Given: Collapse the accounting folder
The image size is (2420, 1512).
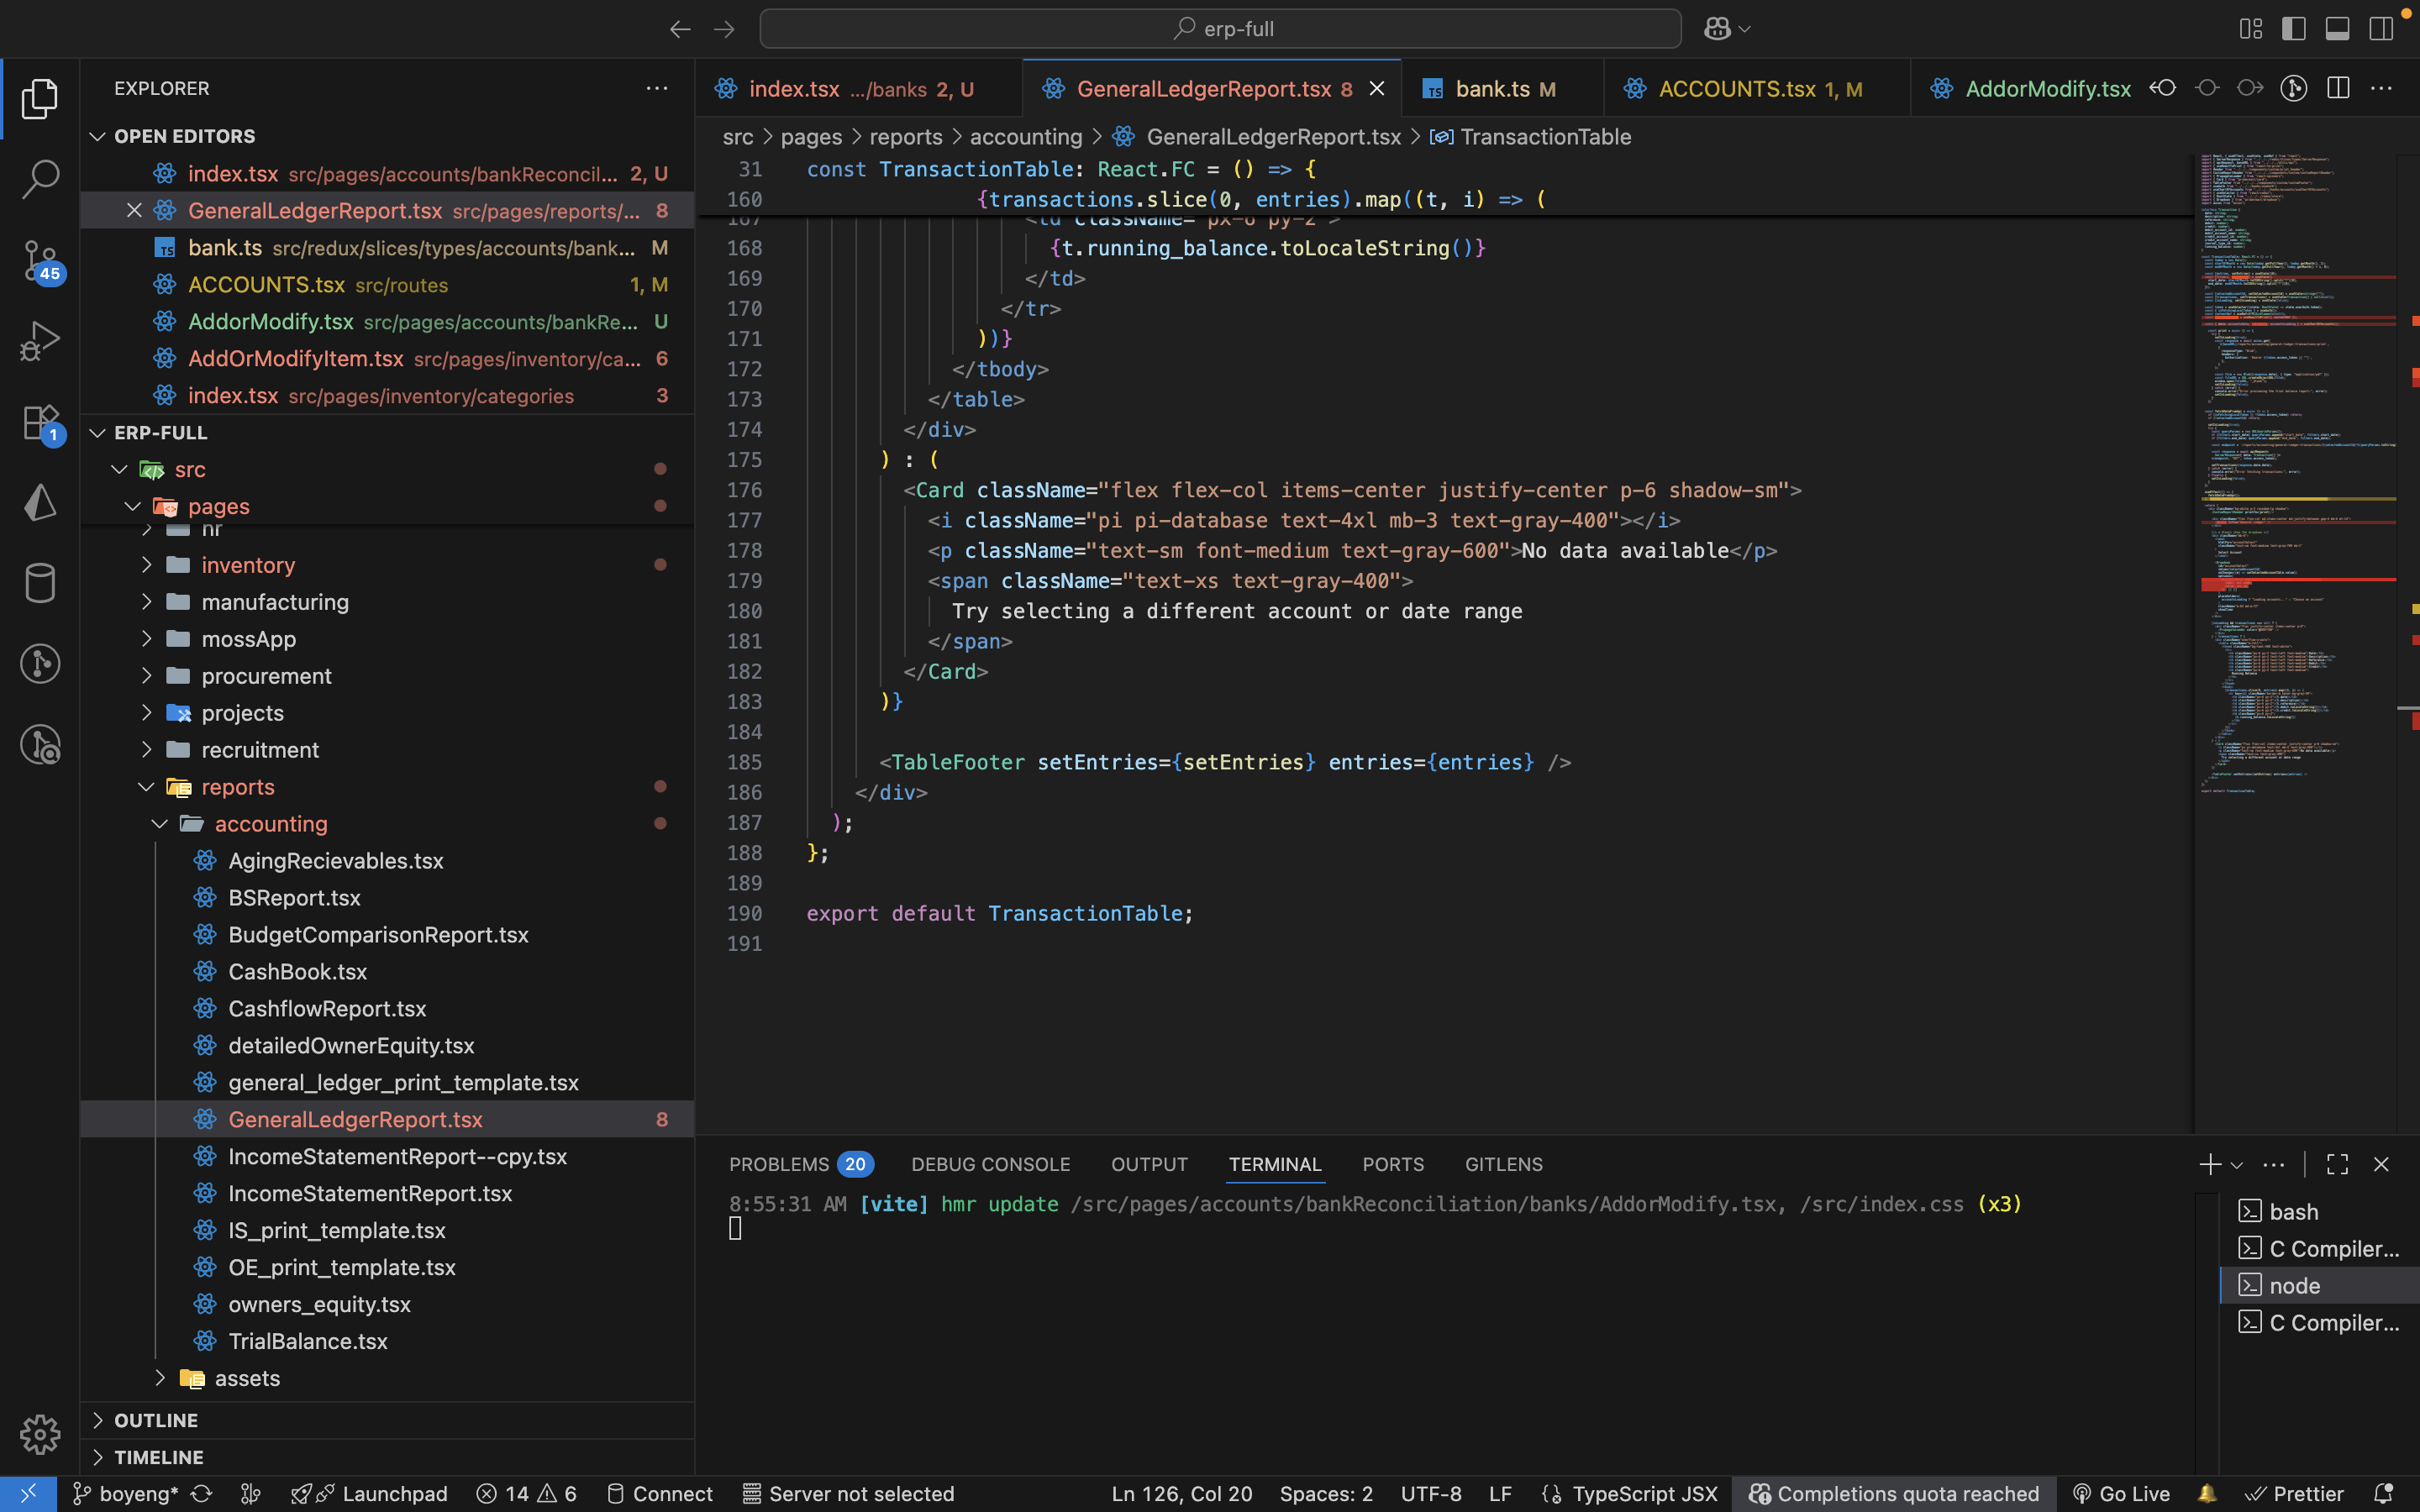Looking at the screenshot, I should [x=270, y=824].
